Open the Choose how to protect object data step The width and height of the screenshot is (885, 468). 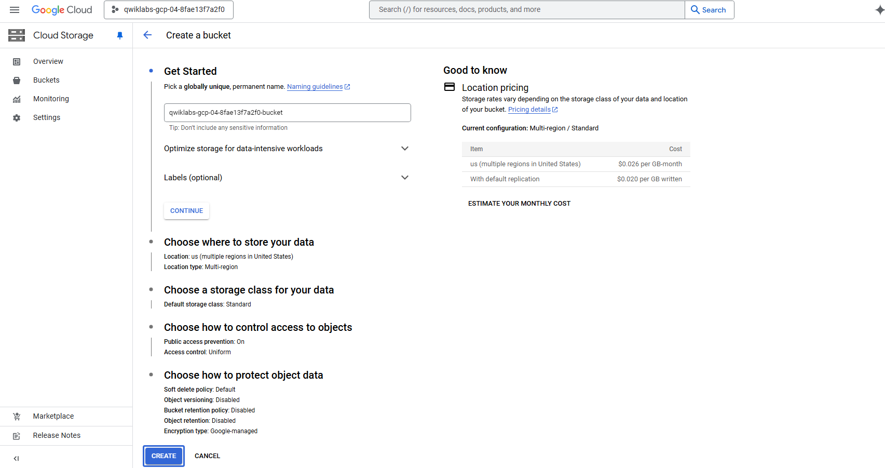click(243, 375)
